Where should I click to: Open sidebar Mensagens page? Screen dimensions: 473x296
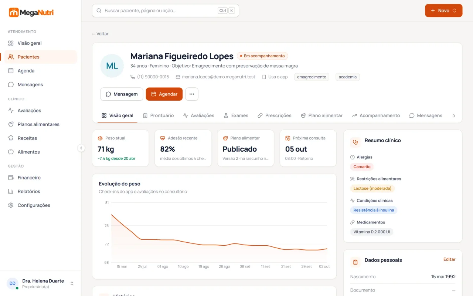tap(41, 85)
